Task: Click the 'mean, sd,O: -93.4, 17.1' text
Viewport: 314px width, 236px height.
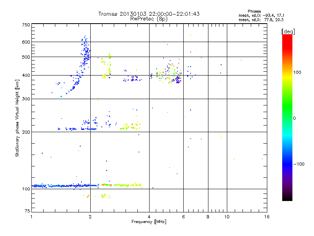Action: 261,15
